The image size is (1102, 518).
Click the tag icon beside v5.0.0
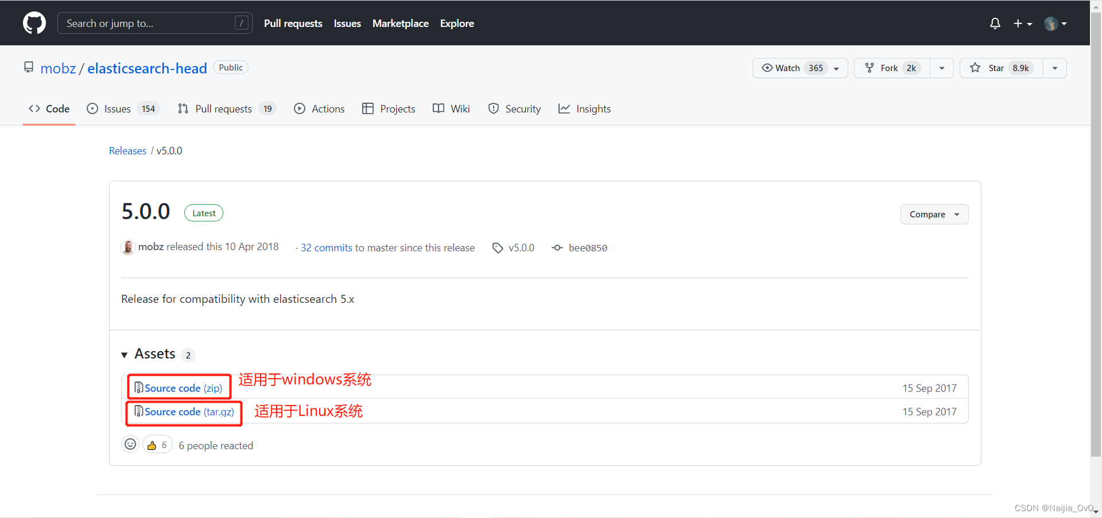pyautogui.click(x=498, y=248)
